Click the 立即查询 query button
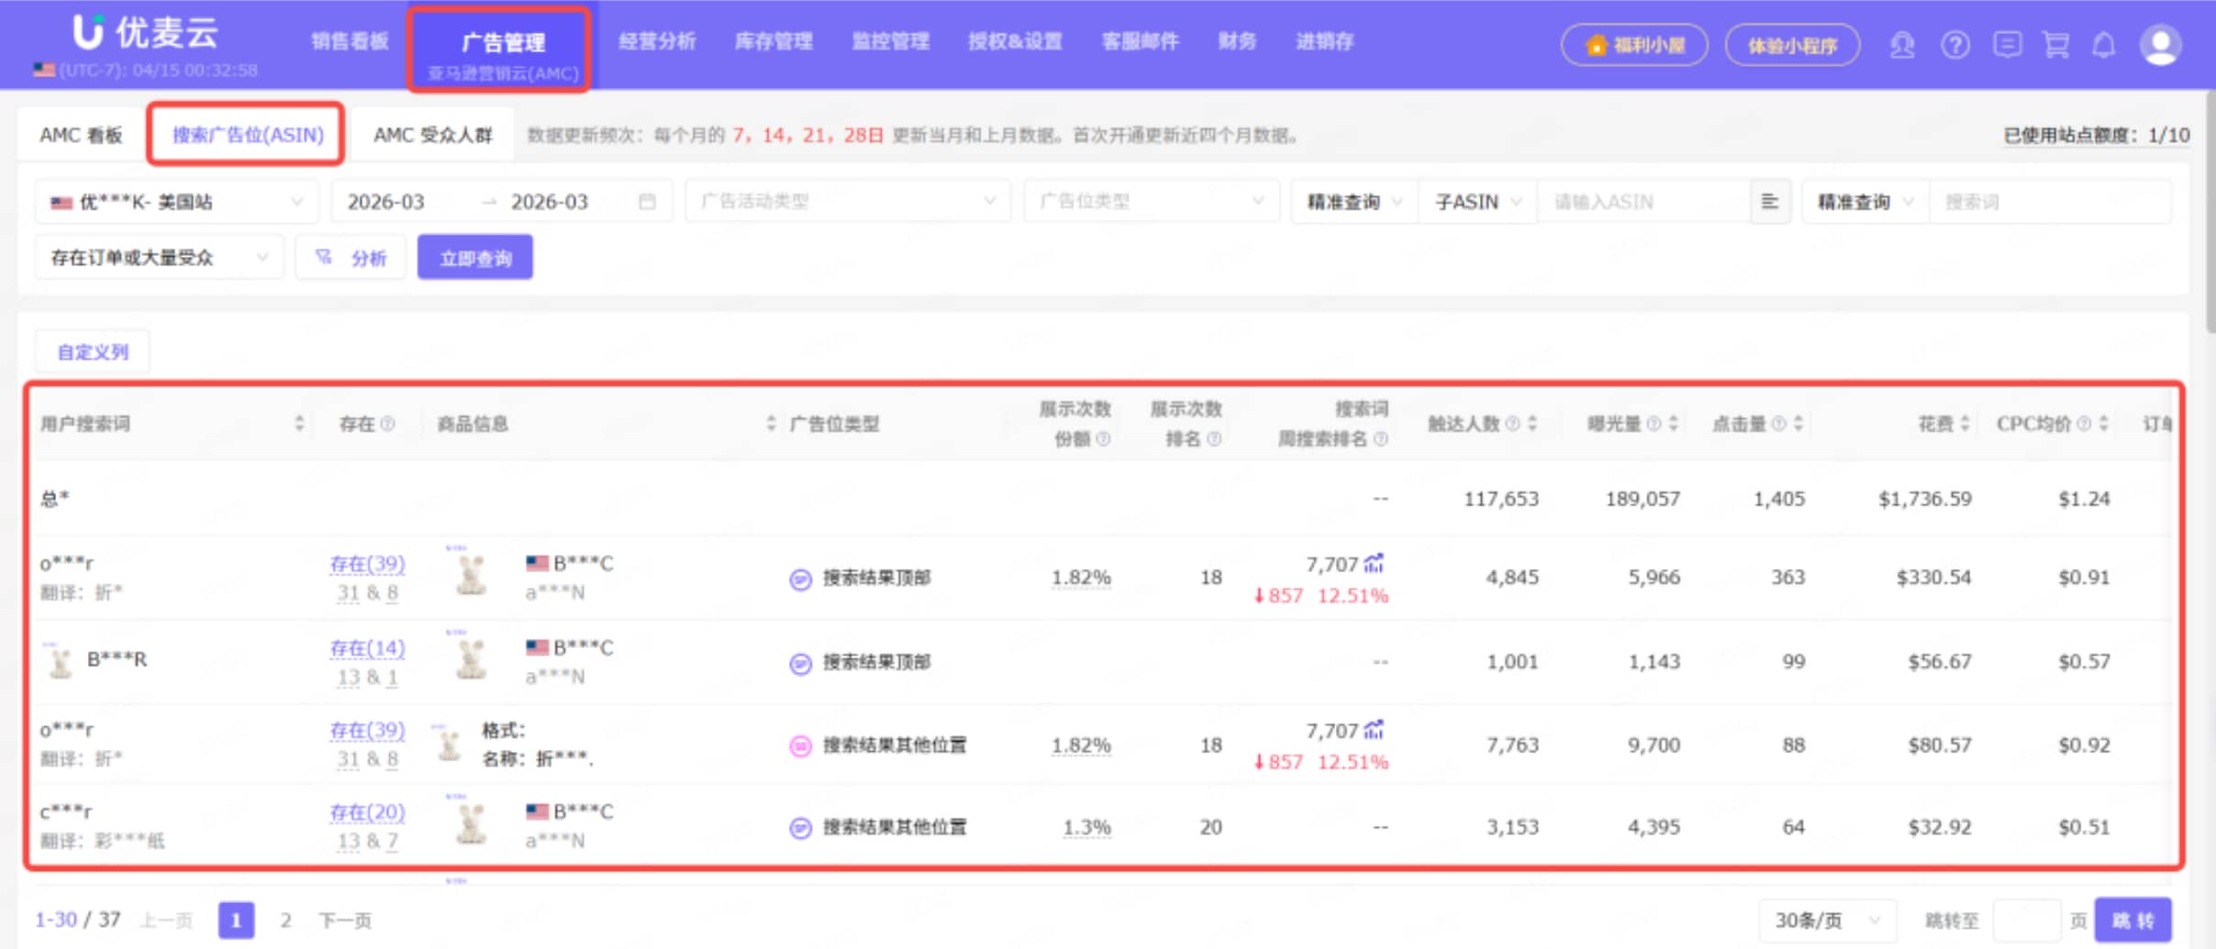This screenshot has width=2216, height=949. pyautogui.click(x=474, y=257)
